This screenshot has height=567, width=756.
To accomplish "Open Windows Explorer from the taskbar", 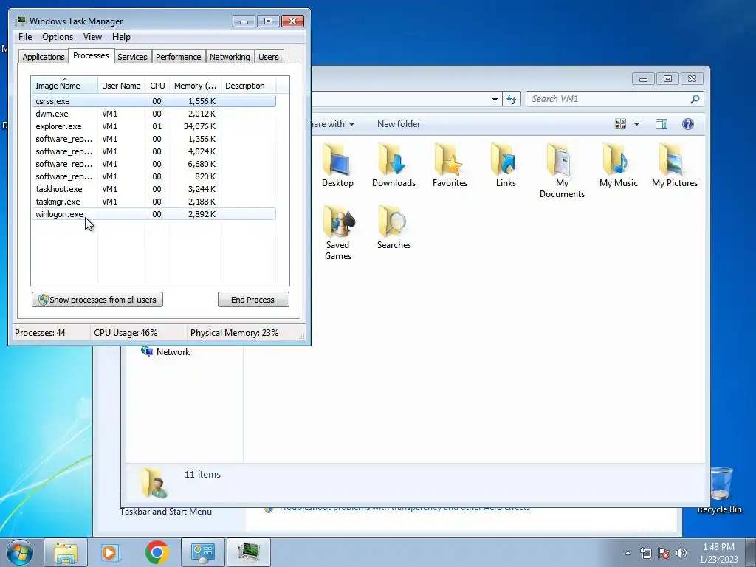I will point(66,552).
